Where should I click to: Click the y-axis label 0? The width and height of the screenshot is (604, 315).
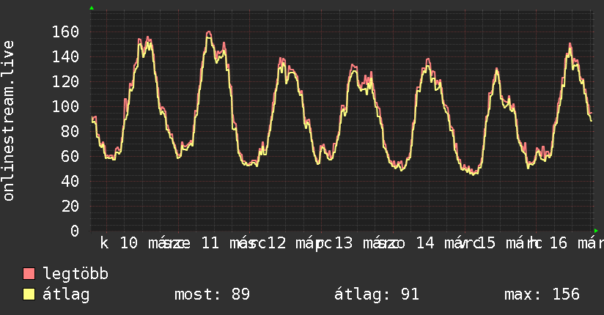[75, 231]
